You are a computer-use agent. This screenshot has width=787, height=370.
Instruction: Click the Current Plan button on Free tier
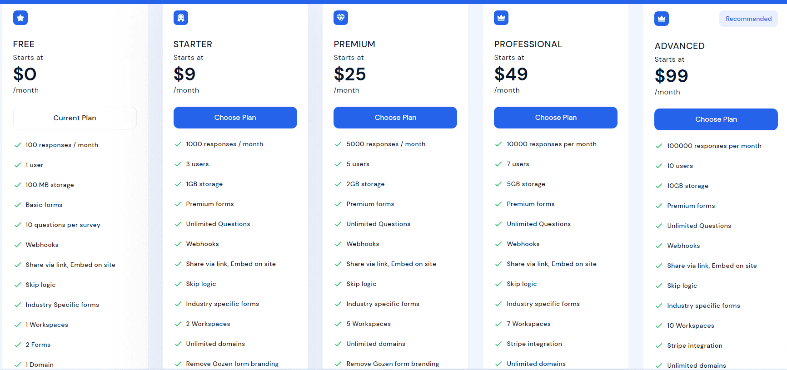(75, 118)
